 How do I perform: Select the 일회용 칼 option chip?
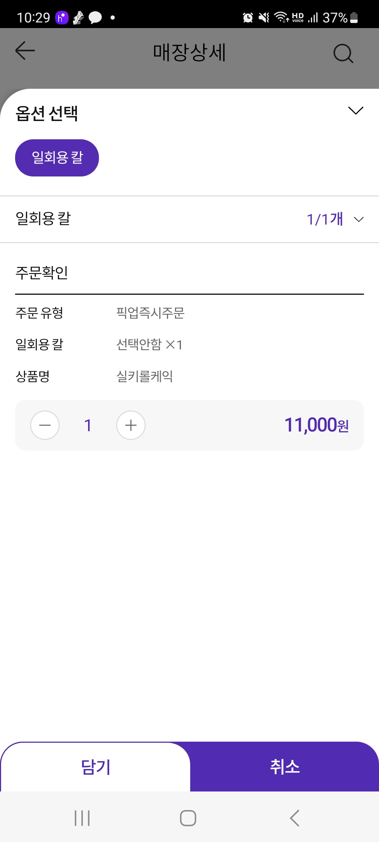click(57, 158)
